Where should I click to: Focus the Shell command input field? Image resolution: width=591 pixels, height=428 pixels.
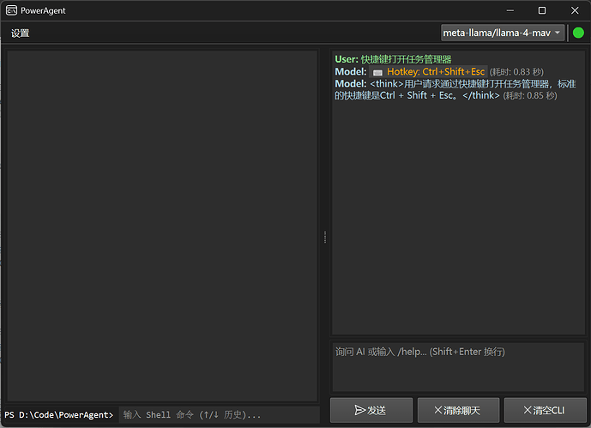pyautogui.click(x=220, y=415)
